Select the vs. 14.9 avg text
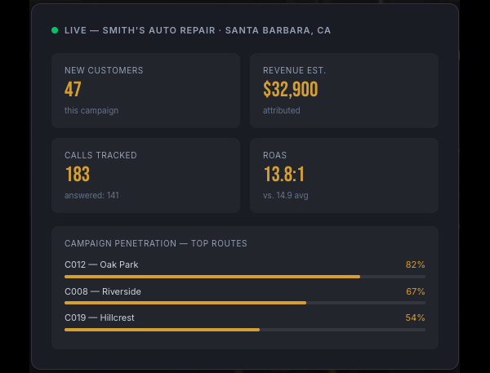This screenshot has width=490, height=373. coord(285,195)
